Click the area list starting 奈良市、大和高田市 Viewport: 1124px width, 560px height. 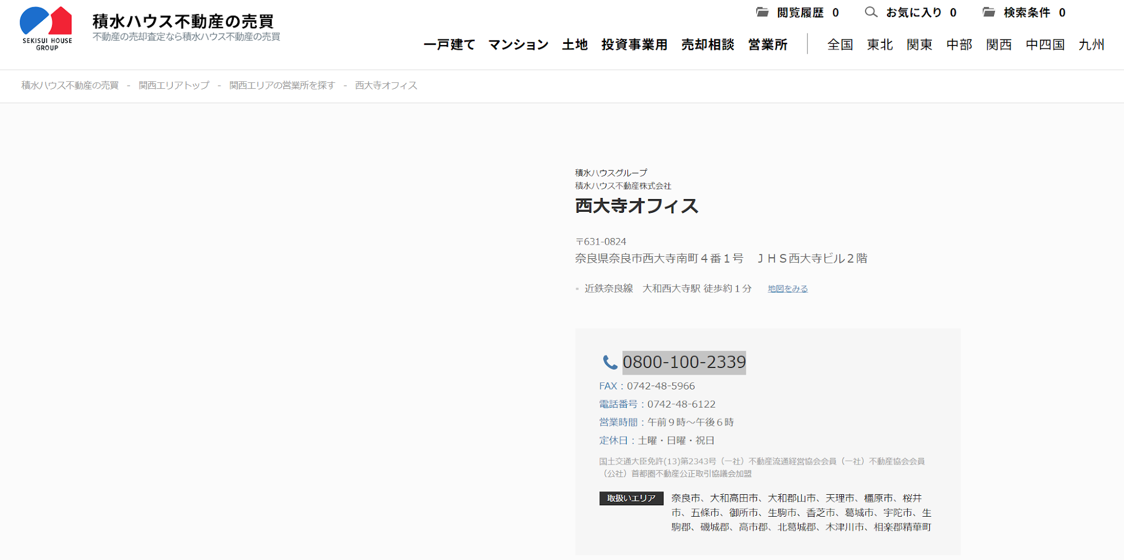pos(801,512)
